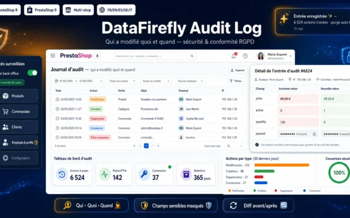
Task: Click the Date column header
Action: pos(59,90)
